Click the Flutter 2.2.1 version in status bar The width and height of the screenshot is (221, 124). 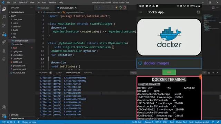click(x=181, y=122)
